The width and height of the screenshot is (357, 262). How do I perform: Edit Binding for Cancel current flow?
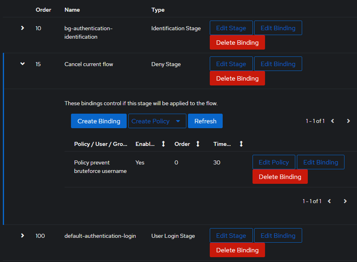point(278,64)
